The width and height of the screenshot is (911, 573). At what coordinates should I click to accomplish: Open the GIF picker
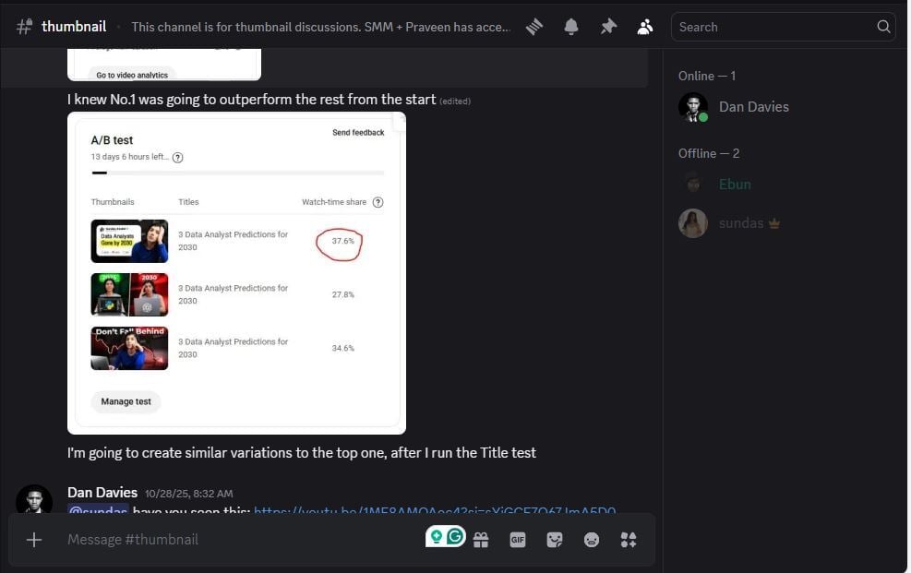tap(518, 540)
